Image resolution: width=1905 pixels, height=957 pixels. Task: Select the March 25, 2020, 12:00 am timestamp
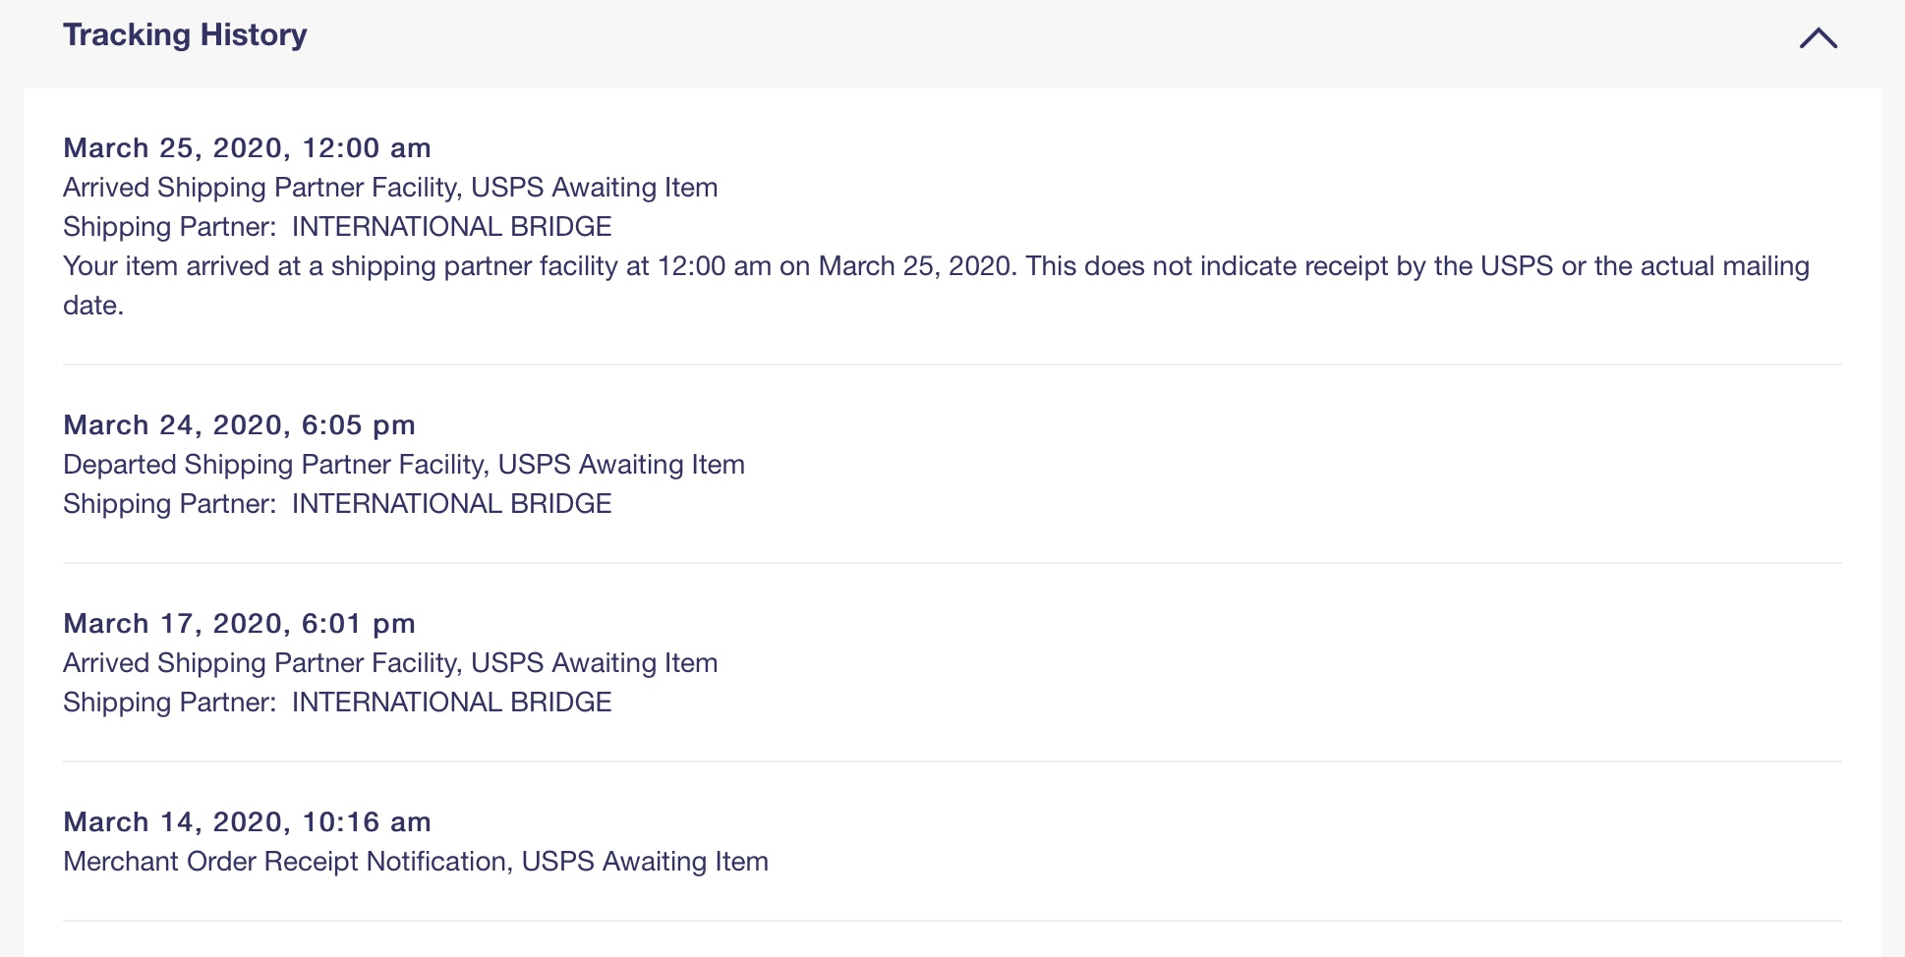click(x=247, y=148)
